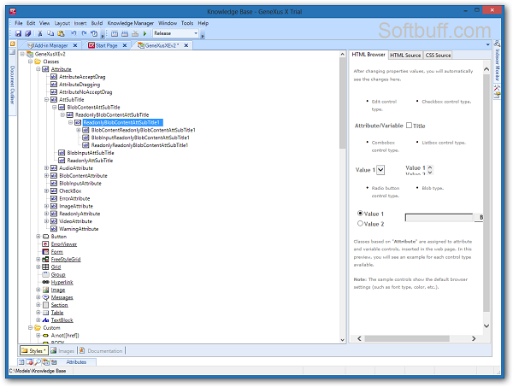Click the ReadonlyAttSubTitle class icon
Screen dimensions: 513x387
click(62, 160)
